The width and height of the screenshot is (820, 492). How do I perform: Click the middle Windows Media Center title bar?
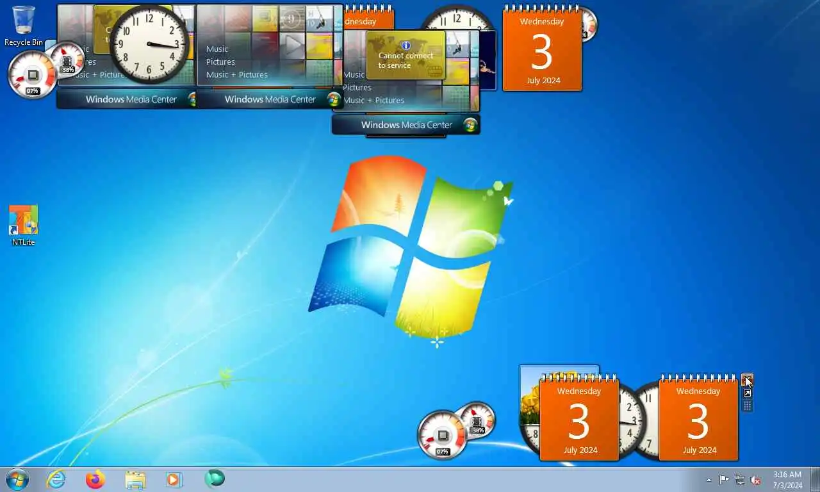270,99
